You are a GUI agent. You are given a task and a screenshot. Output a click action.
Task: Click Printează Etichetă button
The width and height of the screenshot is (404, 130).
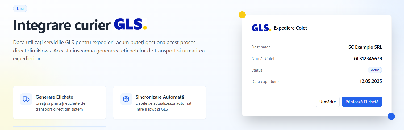point(362,102)
